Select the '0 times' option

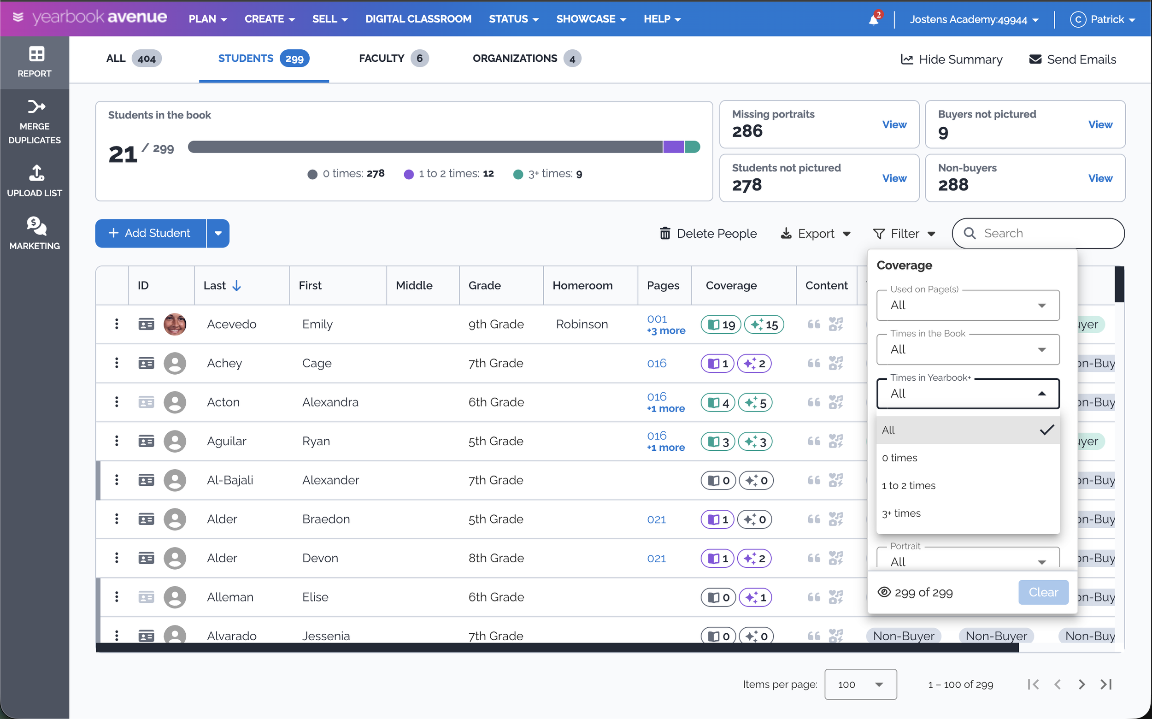(x=968, y=458)
